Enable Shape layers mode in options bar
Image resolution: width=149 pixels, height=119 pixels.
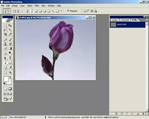[14, 11]
